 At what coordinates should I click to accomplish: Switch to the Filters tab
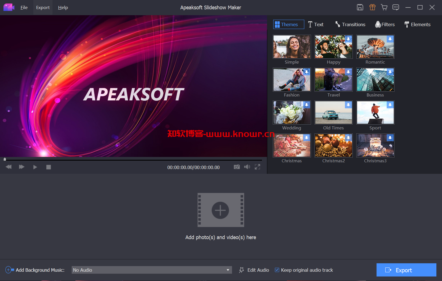pyautogui.click(x=385, y=24)
